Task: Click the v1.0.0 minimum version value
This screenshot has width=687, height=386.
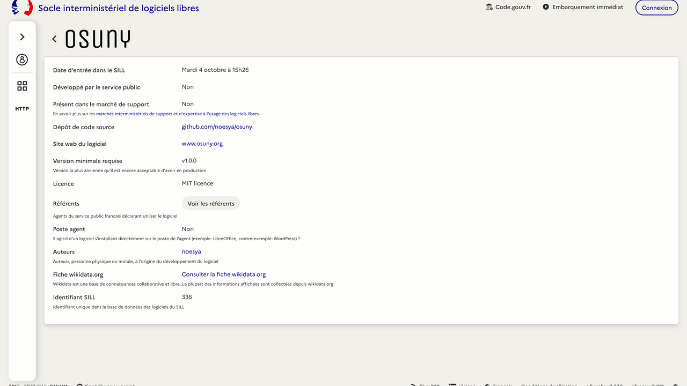Action: click(189, 161)
